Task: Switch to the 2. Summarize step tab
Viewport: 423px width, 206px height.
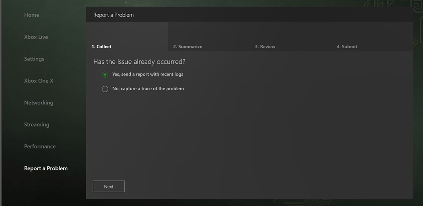Action: [209, 37]
